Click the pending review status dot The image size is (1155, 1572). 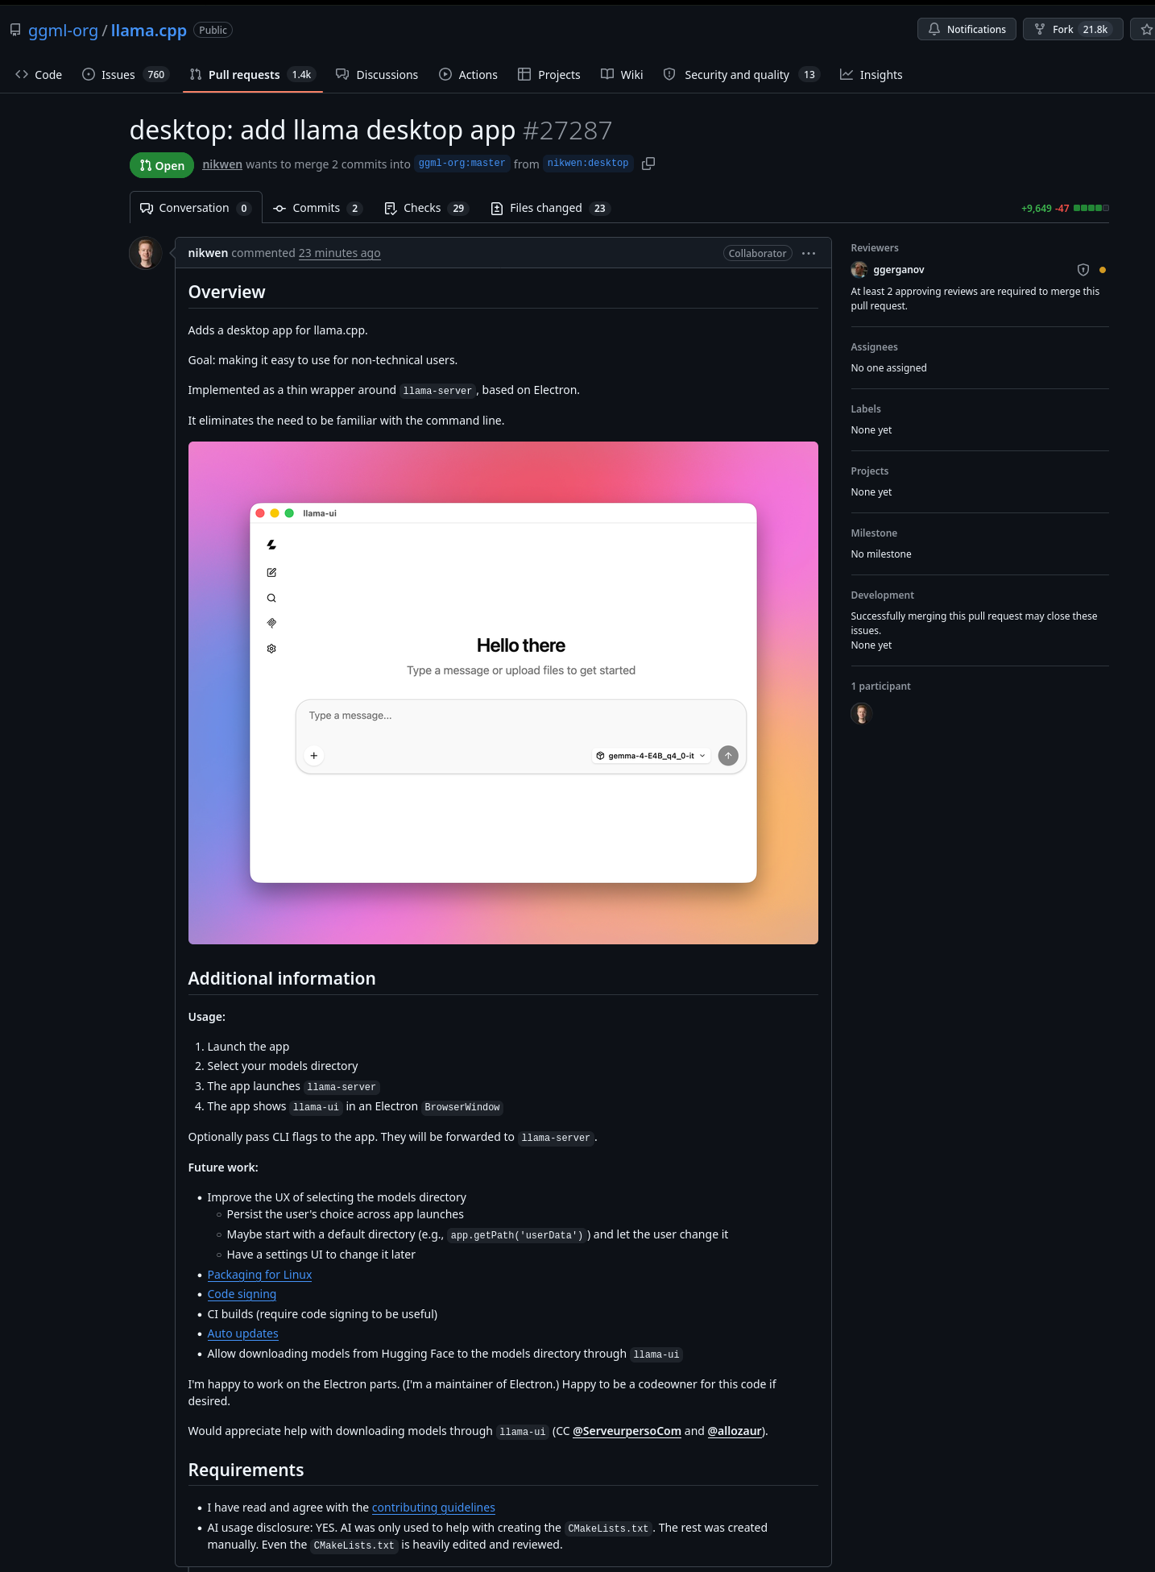[x=1103, y=270]
